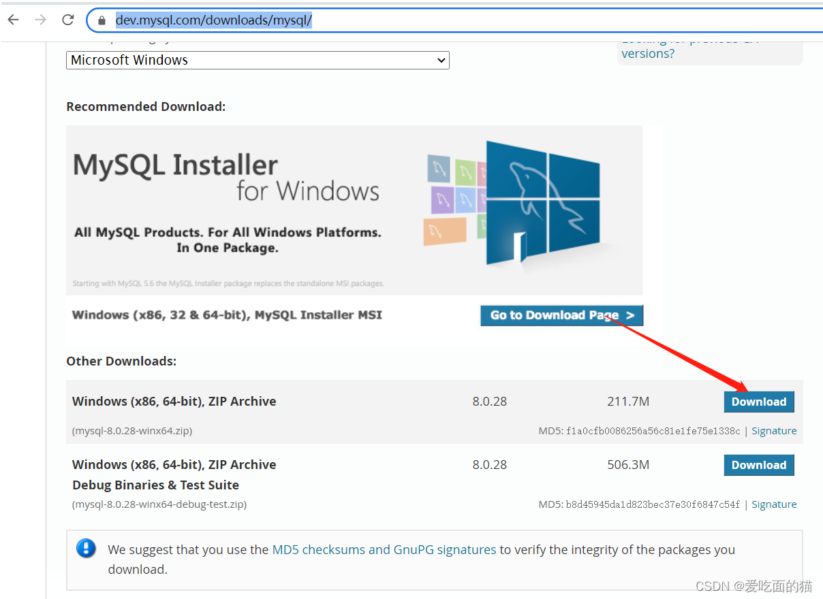Image resolution: width=823 pixels, height=599 pixels.
Task: Click 'Debug Binaries & Test Suite' text
Action: click(x=155, y=485)
